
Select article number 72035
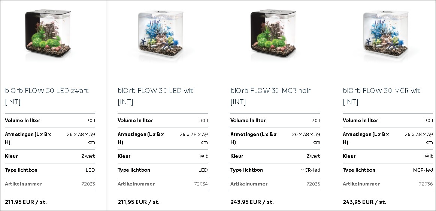tap(313, 184)
